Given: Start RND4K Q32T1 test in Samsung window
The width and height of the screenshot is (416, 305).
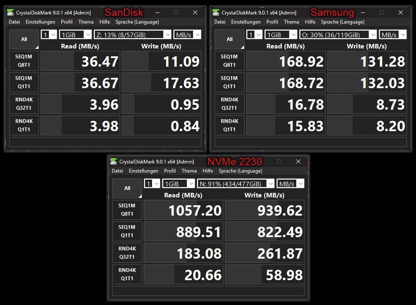Looking at the screenshot, I should tap(230, 103).
